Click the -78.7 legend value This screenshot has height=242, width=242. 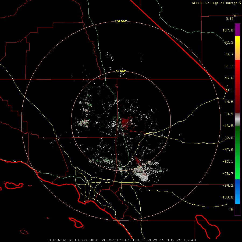click(228, 174)
